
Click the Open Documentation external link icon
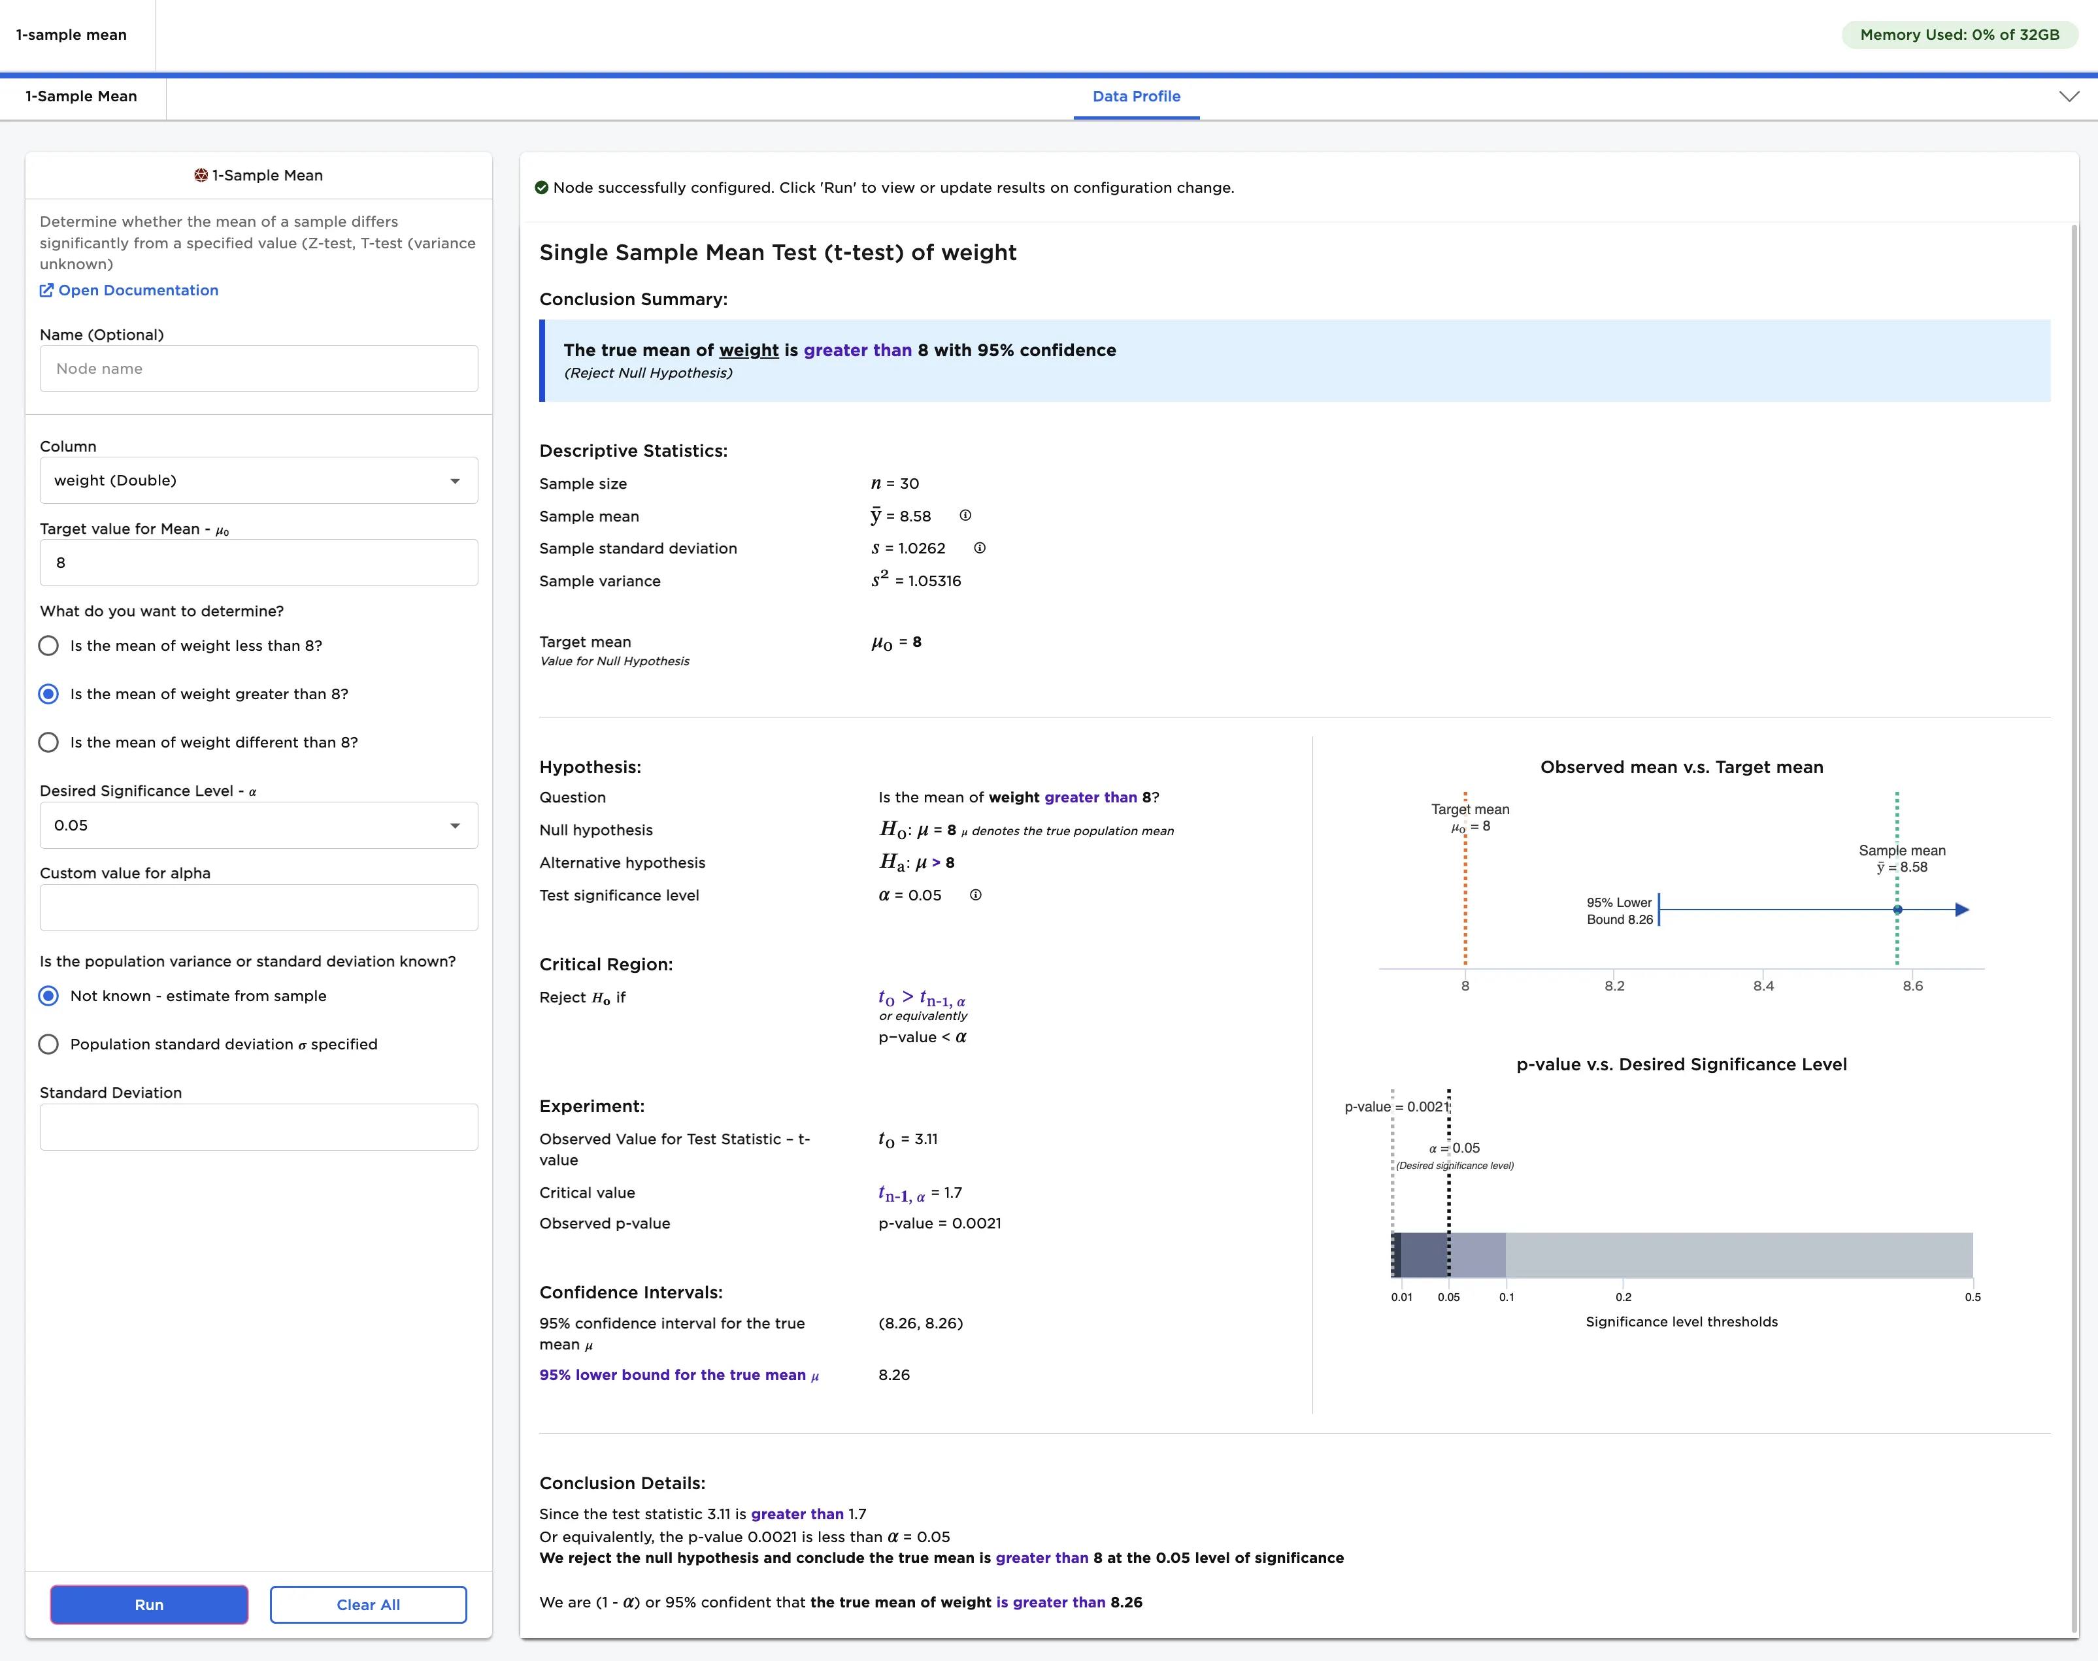[x=46, y=290]
